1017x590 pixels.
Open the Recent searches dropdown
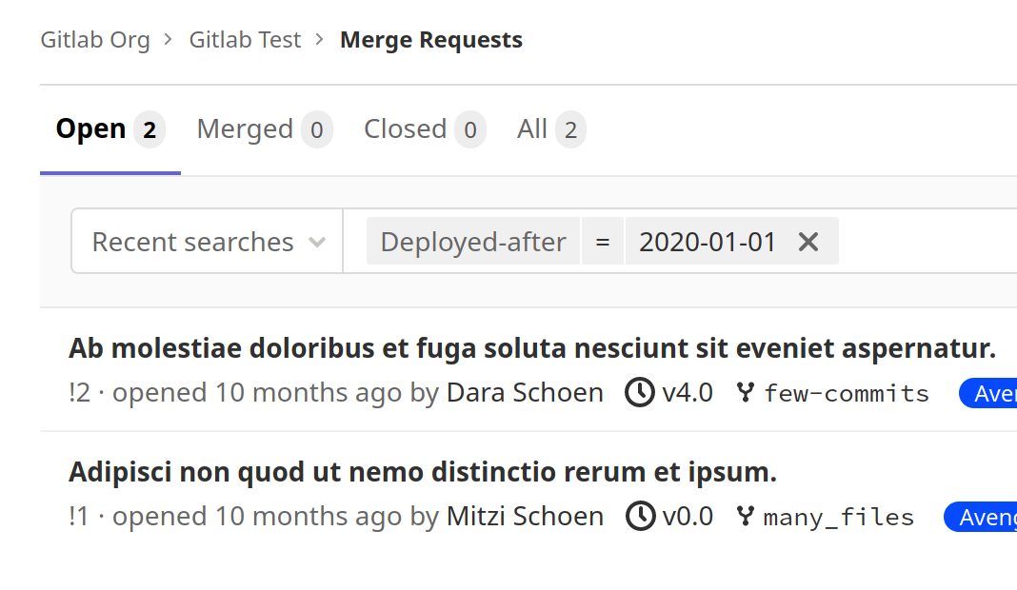point(192,241)
